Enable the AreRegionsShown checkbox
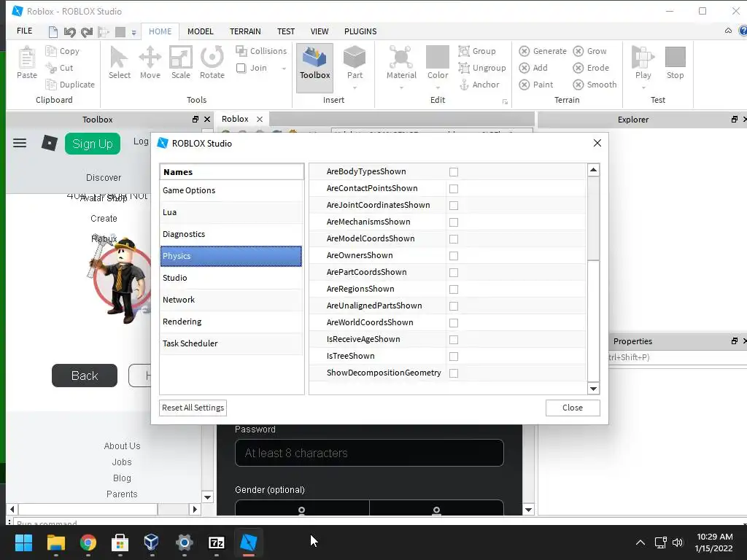This screenshot has width=747, height=560. (454, 289)
